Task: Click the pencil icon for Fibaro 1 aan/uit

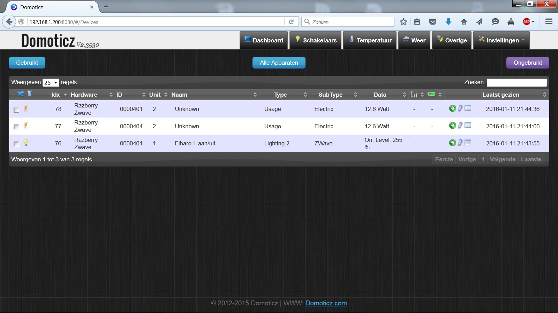Action: 460,143
